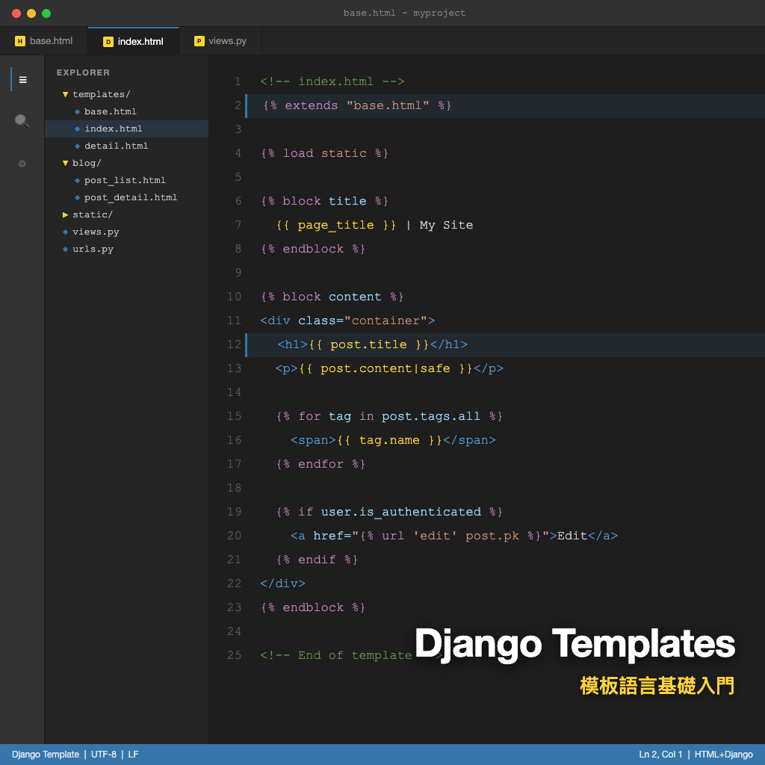Click the block content code line
Image resolution: width=765 pixels, height=765 pixels.
pyautogui.click(x=332, y=297)
